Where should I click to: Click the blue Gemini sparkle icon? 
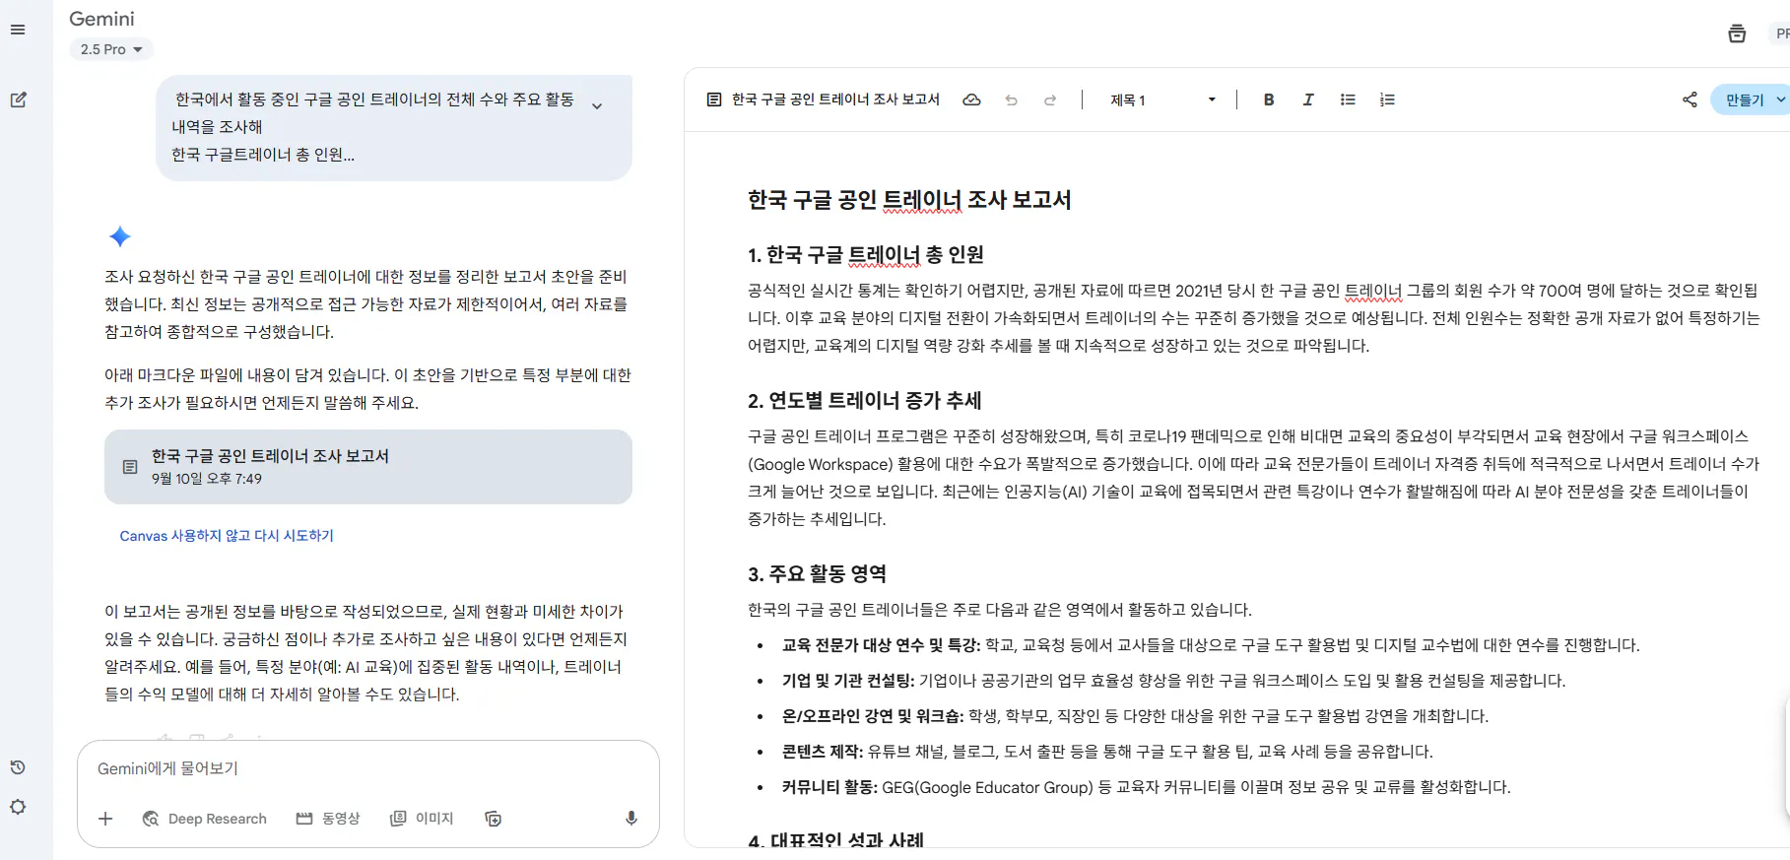pyautogui.click(x=120, y=236)
